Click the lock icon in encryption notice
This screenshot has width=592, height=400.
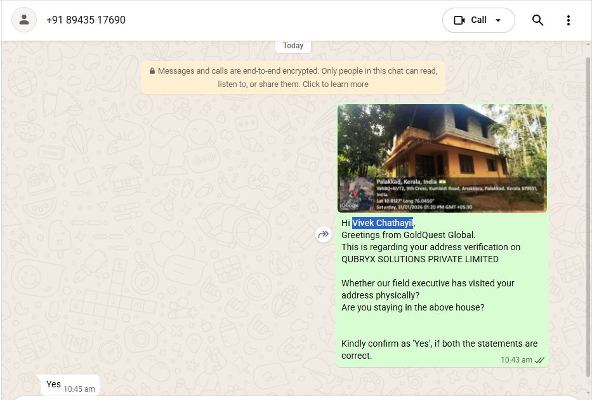click(152, 71)
